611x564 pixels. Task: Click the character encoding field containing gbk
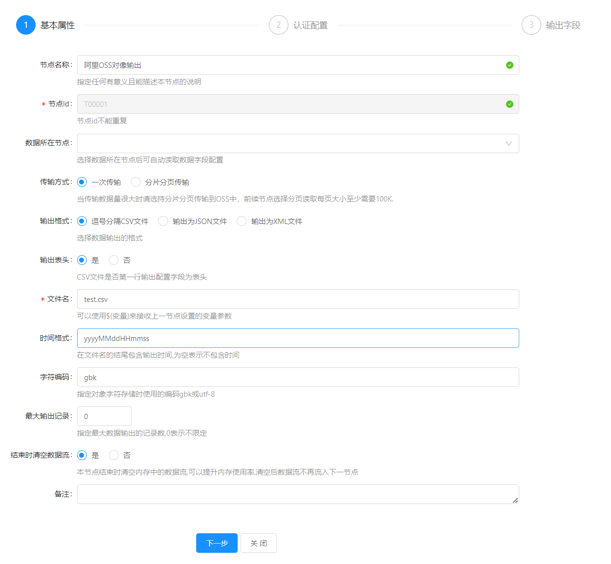tap(298, 377)
